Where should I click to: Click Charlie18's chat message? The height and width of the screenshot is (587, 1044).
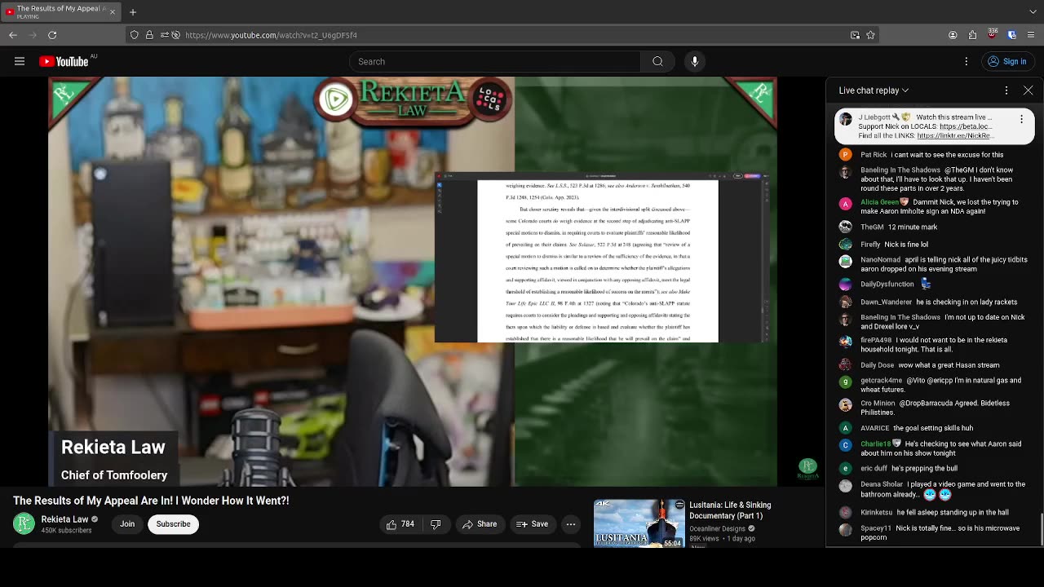(x=933, y=448)
